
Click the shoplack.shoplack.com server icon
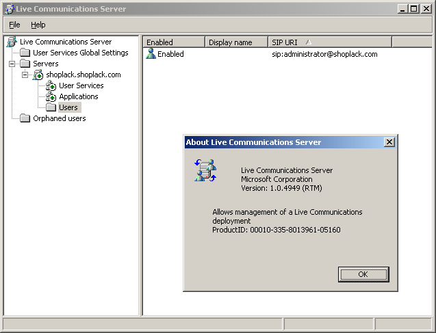(38, 75)
